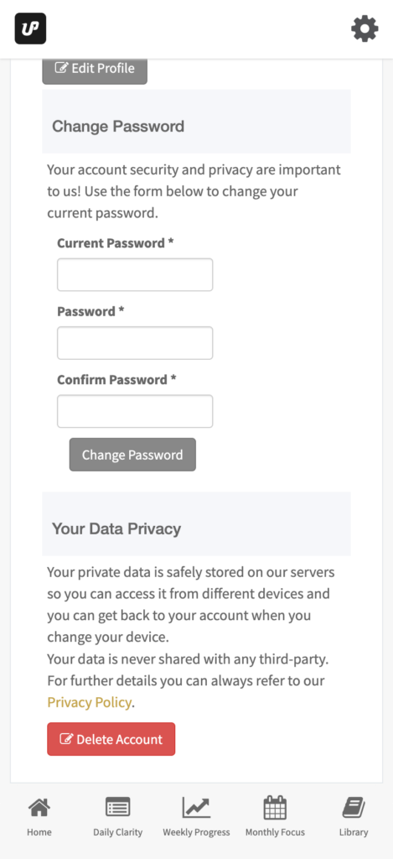
Task: Open Daily Clarity list icon
Action: coord(117,807)
